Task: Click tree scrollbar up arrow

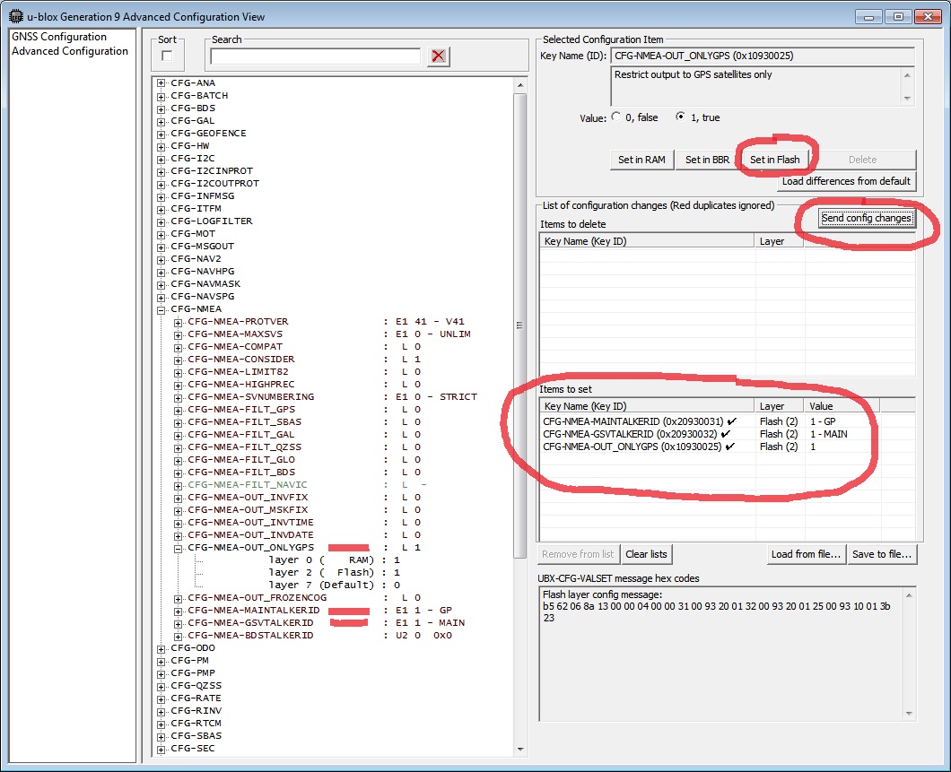Action: click(x=519, y=84)
